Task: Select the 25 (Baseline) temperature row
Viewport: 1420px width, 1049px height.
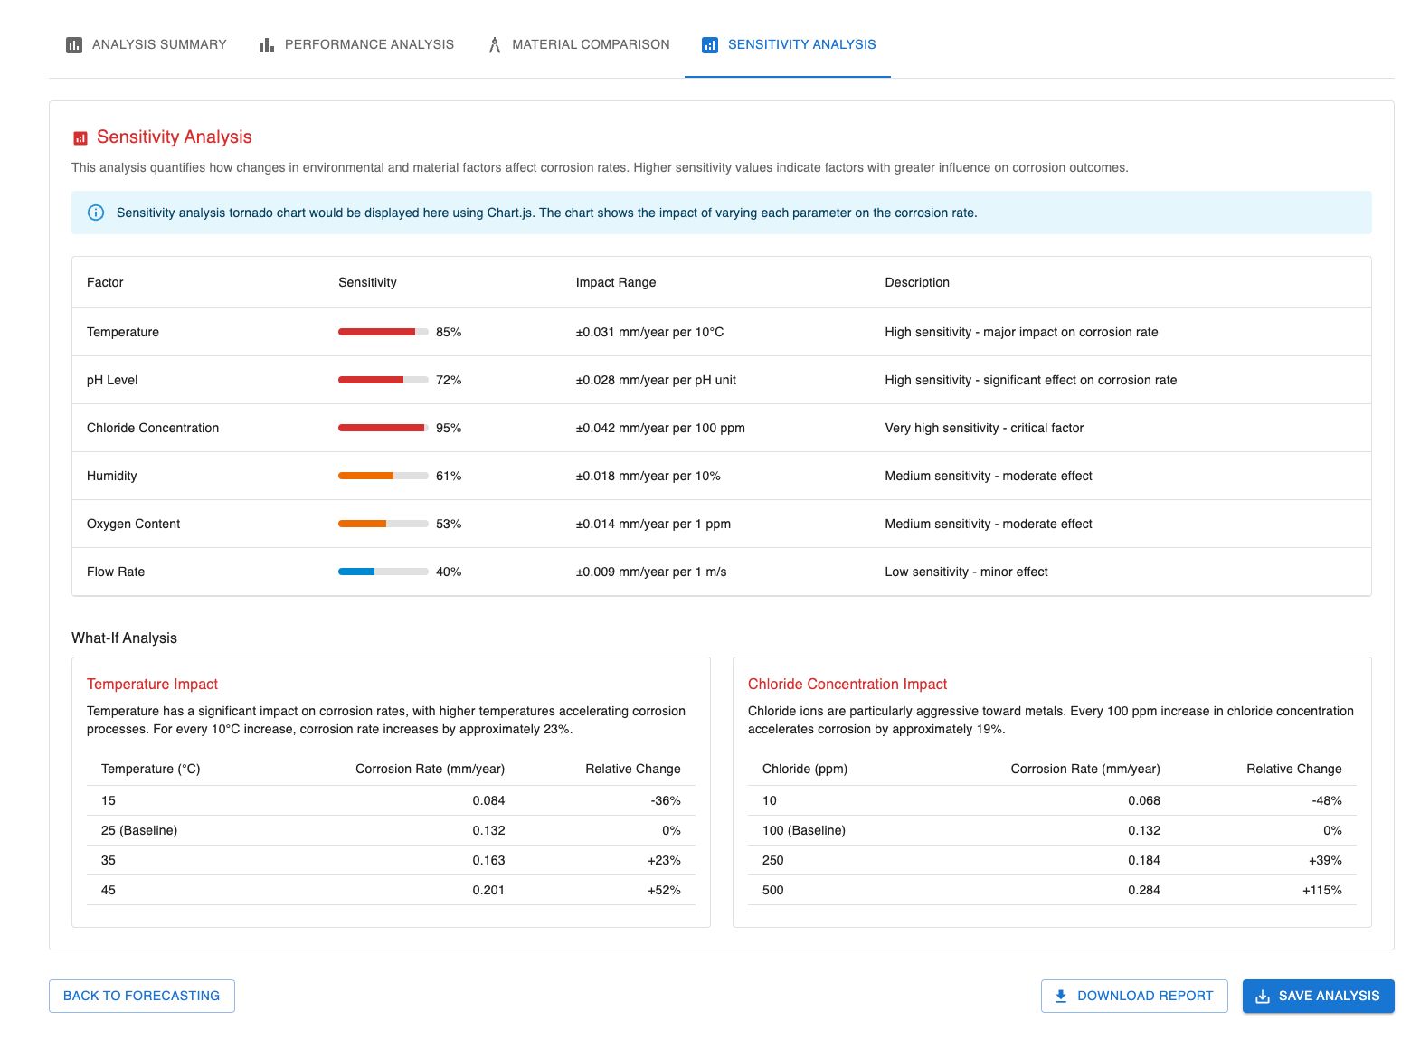Action: click(391, 831)
